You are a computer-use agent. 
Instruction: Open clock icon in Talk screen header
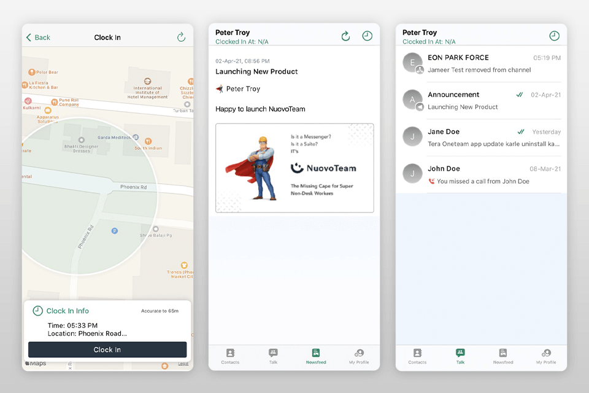click(554, 36)
